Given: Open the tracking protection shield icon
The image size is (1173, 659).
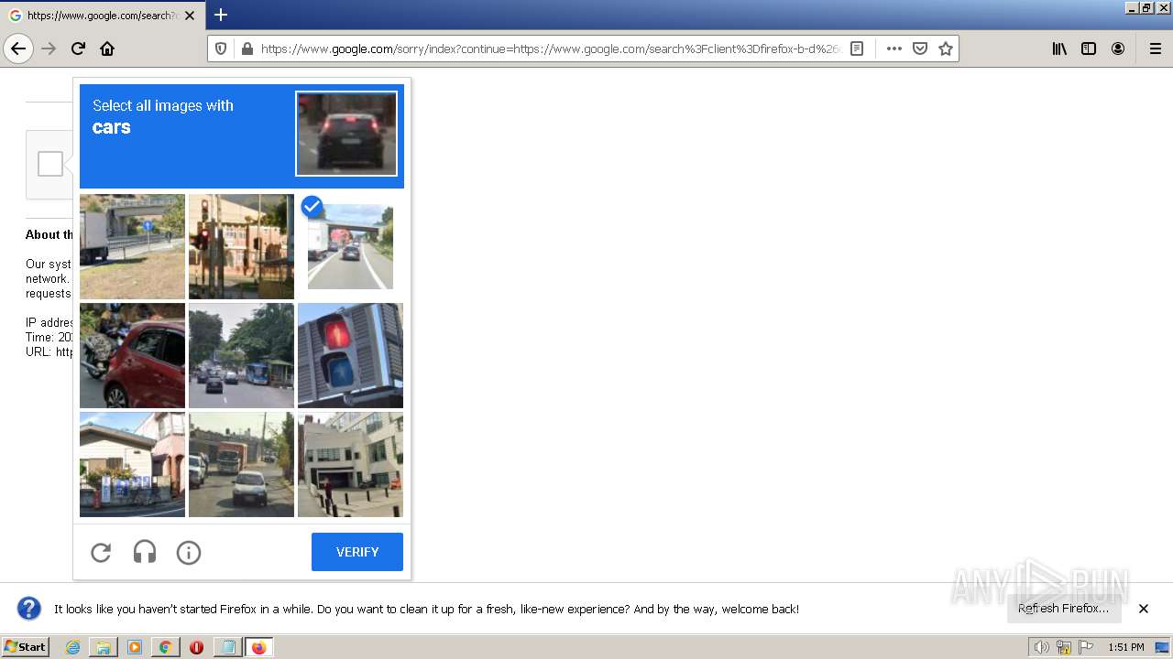Looking at the screenshot, I should [221, 49].
